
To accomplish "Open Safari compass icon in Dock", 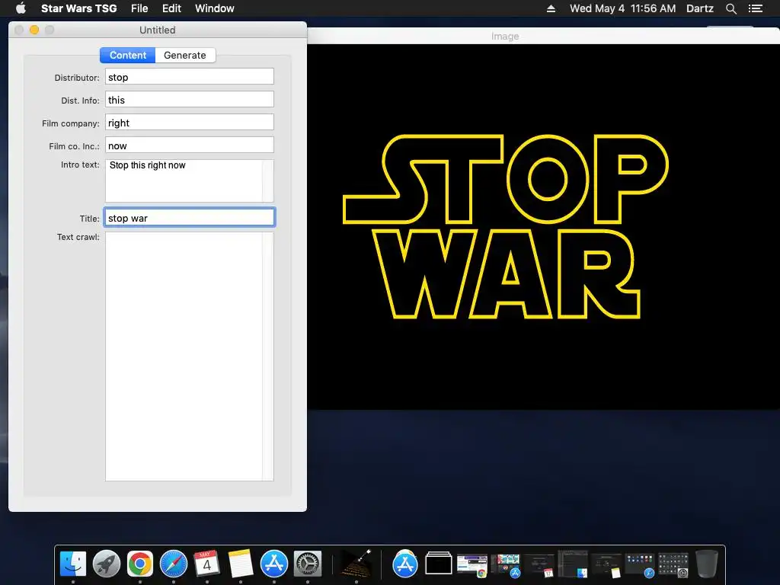I will pos(174,564).
